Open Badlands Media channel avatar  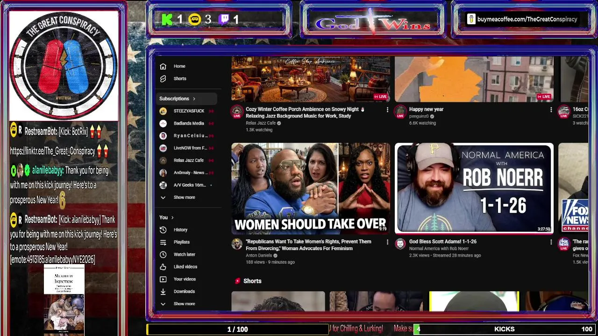(x=163, y=123)
